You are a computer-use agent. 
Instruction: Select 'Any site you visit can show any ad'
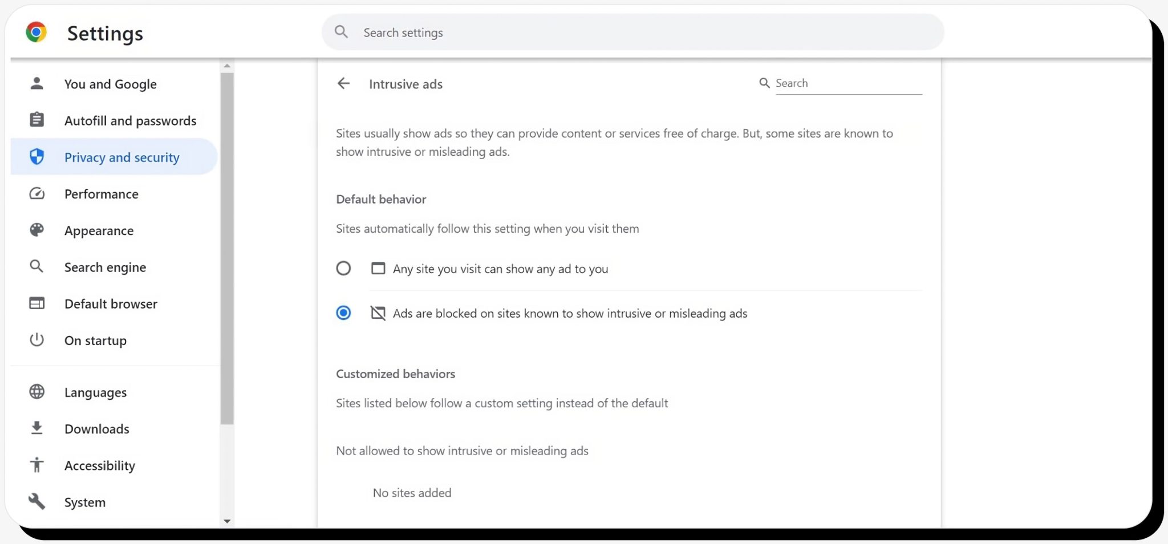[343, 268]
